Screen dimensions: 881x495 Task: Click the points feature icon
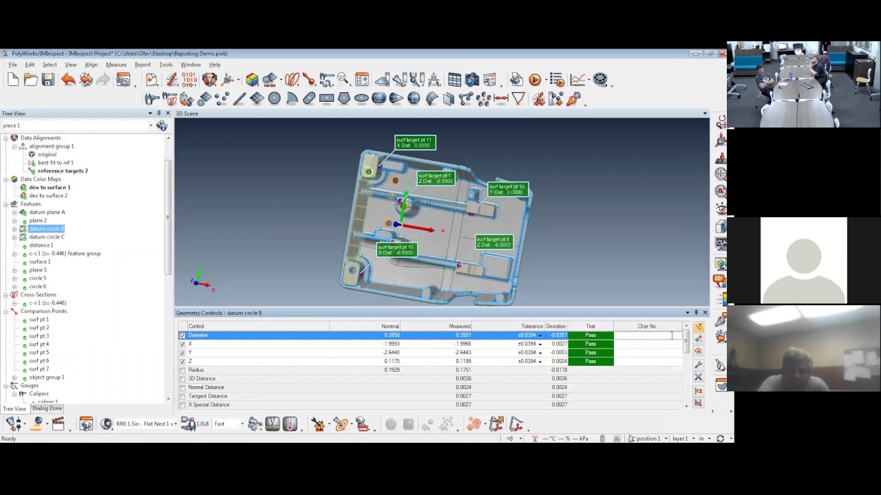(222, 99)
